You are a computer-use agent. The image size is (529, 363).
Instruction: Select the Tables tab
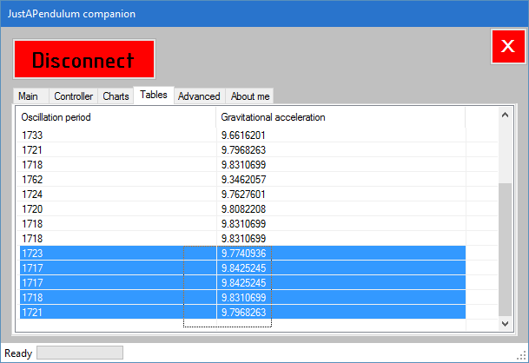point(154,95)
